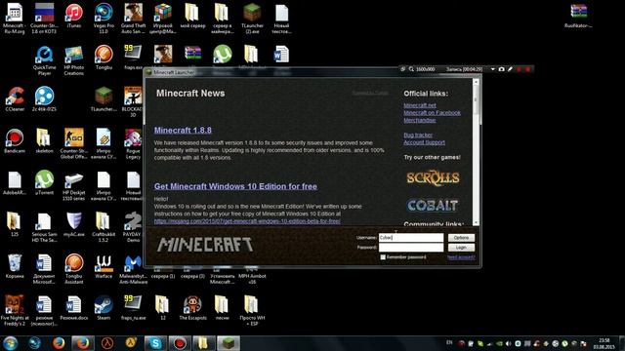Select the QuickTime Player desktop icon
This screenshot has width=625, height=351.
coord(44,60)
